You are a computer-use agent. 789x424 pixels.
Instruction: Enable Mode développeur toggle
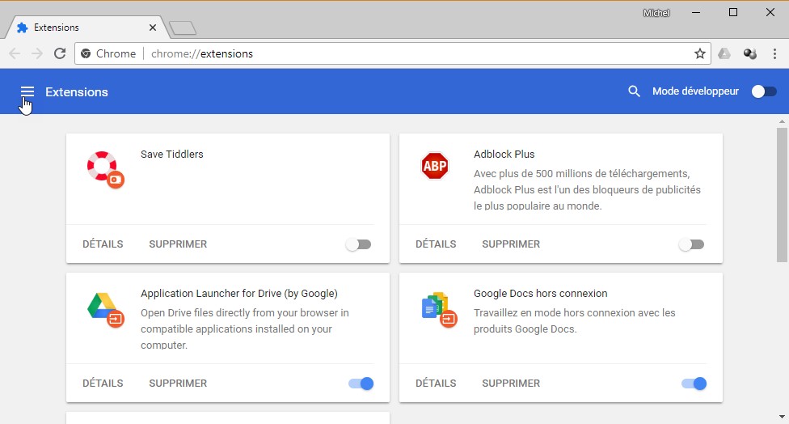(764, 91)
